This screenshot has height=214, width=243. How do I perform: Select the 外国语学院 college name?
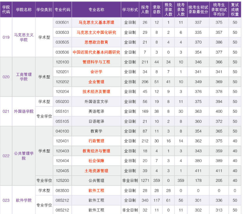pyautogui.click(x=24, y=111)
